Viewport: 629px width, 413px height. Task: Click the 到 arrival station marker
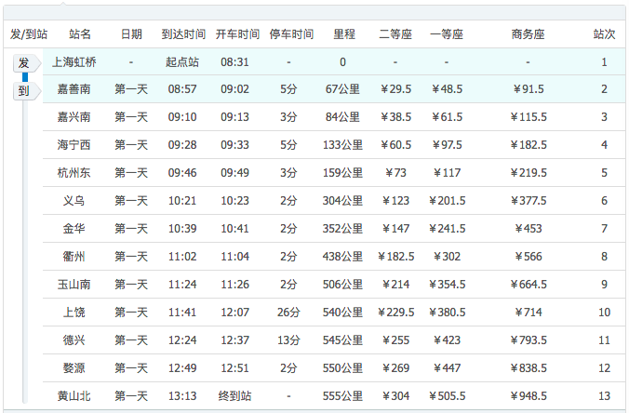pyautogui.click(x=24, y=91)
